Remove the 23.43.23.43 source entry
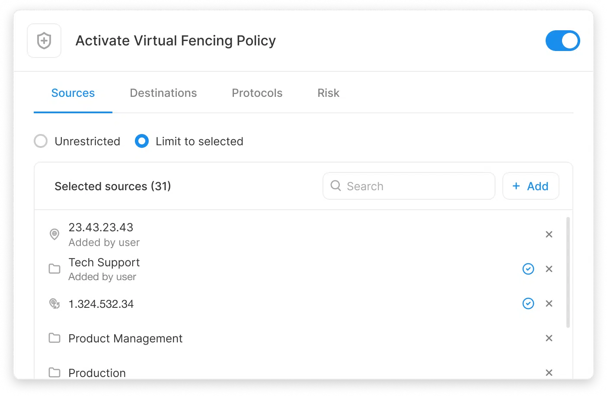This screenshot has height=396, width=607. [x=549, y=234]
